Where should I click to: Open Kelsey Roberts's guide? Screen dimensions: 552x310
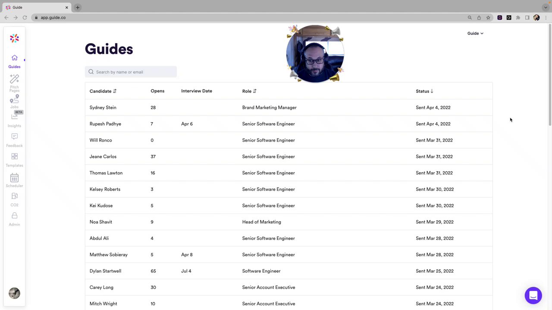[289, 189]
